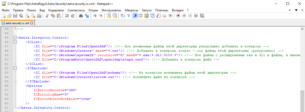Open the Document Map toolbar icon
Image resolution: width=305 pixels, height=112 pixels.
[x=146, y=16]
